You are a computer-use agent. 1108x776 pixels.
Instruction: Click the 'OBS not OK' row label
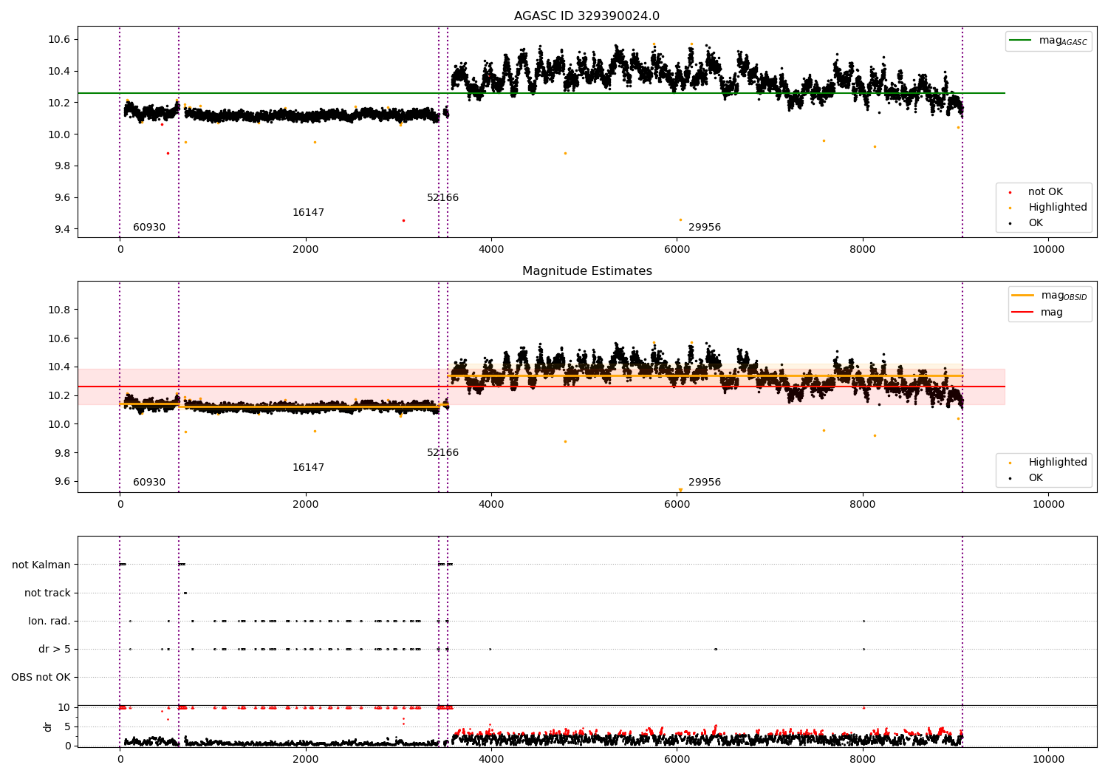coord(41,678)
